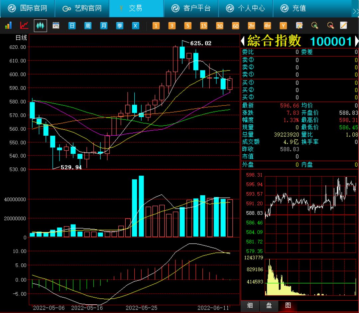359x313 pixels.
Task: Open the 国际官网 tab
Action: (28, 8)
